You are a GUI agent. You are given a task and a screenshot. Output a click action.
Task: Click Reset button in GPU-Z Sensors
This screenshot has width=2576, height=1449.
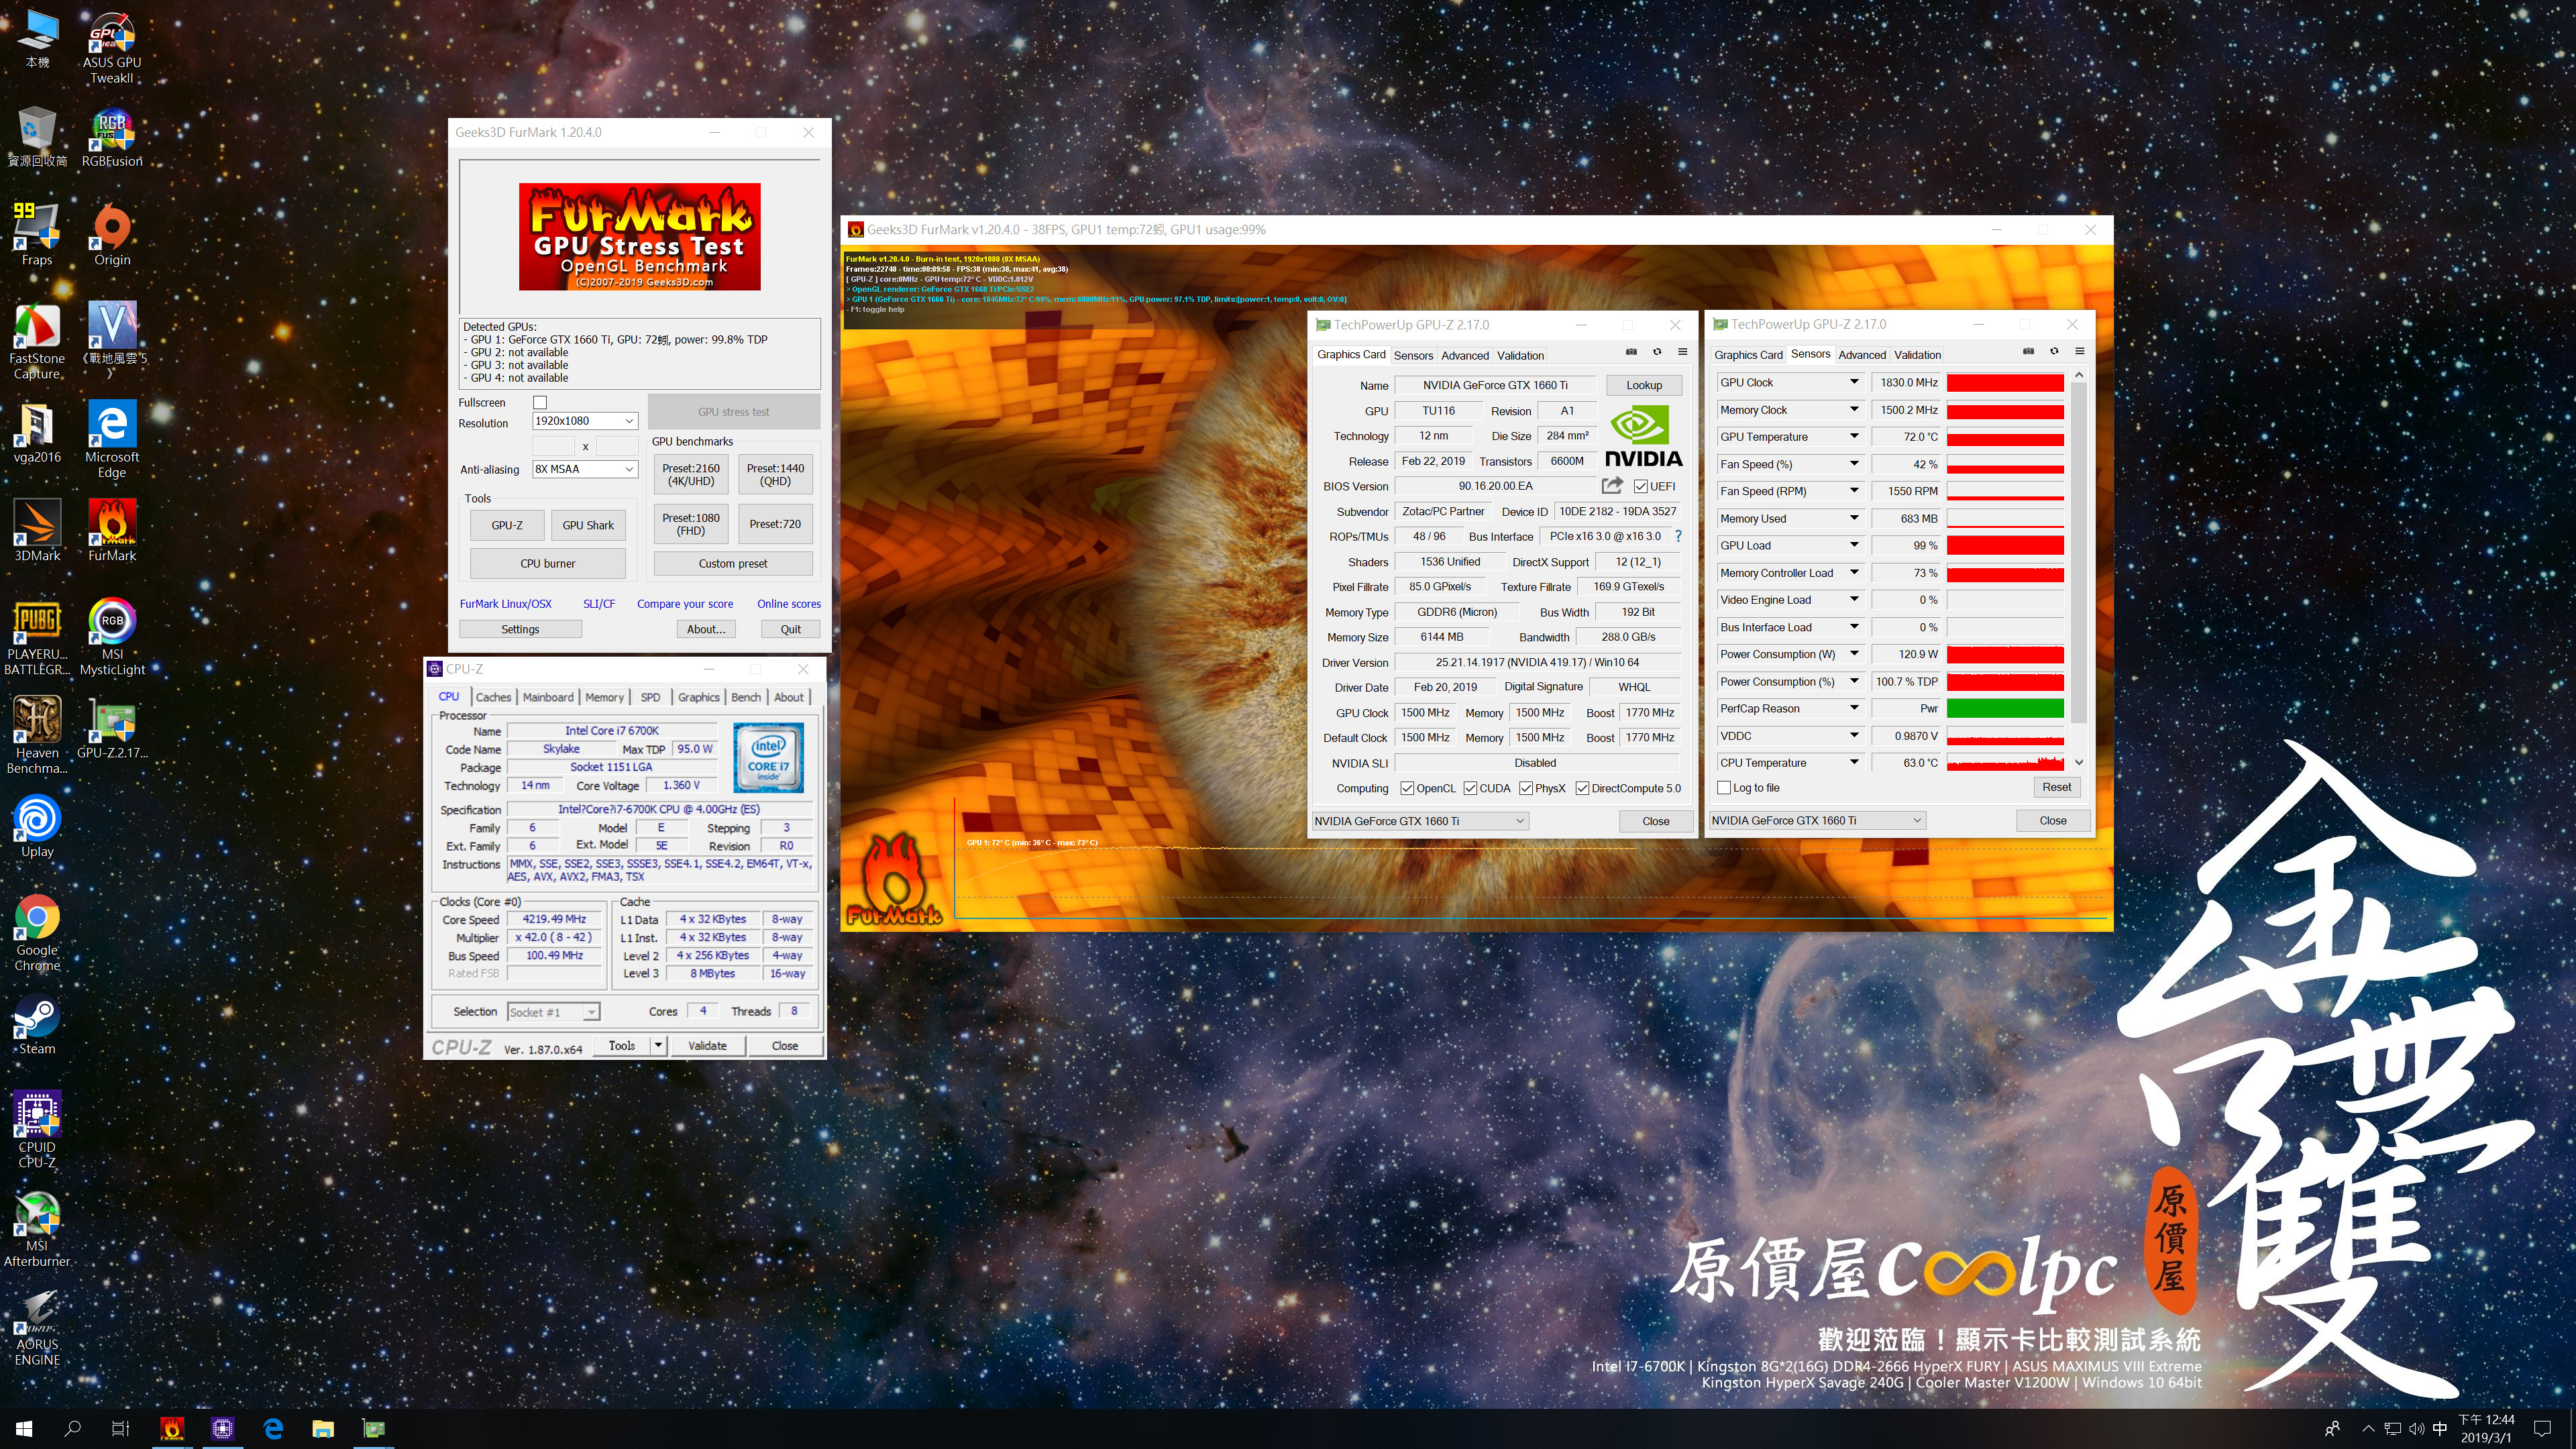pyautogui.click(x=2057, y=787)
